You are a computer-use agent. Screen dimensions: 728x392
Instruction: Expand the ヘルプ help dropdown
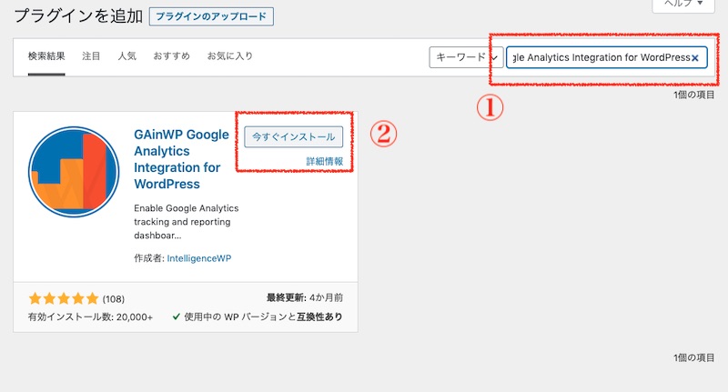tap(683, 4)
